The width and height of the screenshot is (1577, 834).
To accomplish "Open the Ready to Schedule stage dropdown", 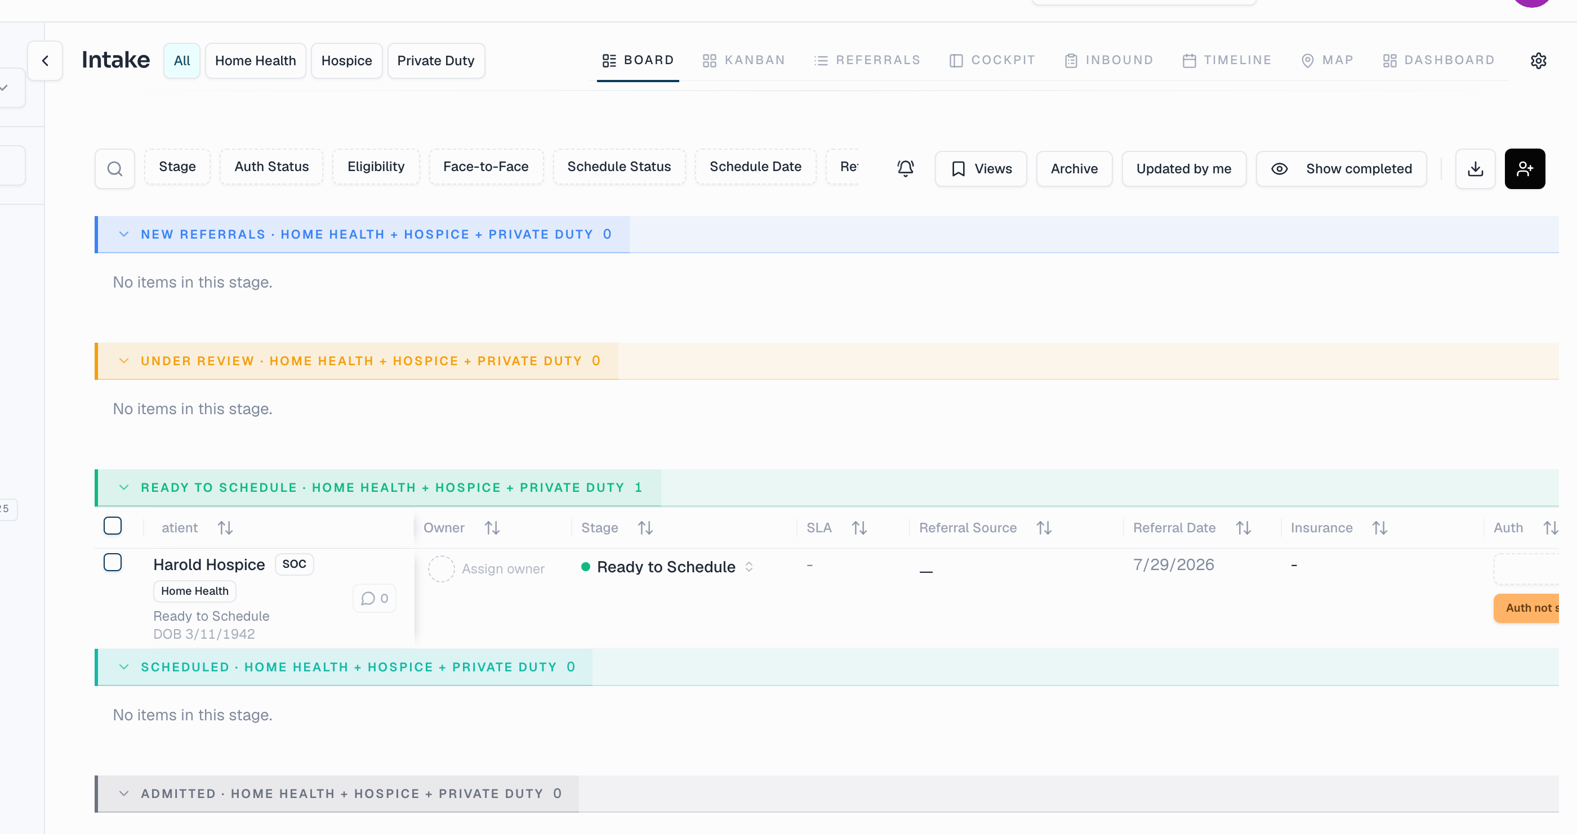I will 667,567.
